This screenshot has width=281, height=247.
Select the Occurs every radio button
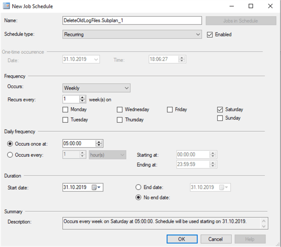10,154
